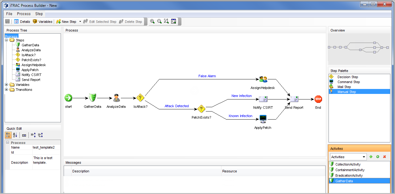Click the red End stop node
The height and width of the screenshot is (194, 395).
tap(318, 99)
